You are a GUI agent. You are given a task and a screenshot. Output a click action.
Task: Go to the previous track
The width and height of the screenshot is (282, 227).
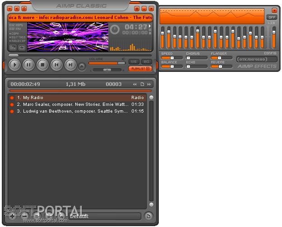(56, 65)
